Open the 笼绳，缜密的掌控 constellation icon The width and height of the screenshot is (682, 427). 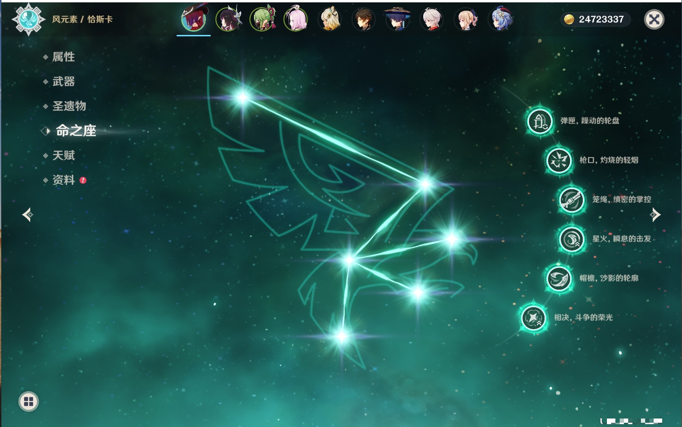click(x=571, y=200)
